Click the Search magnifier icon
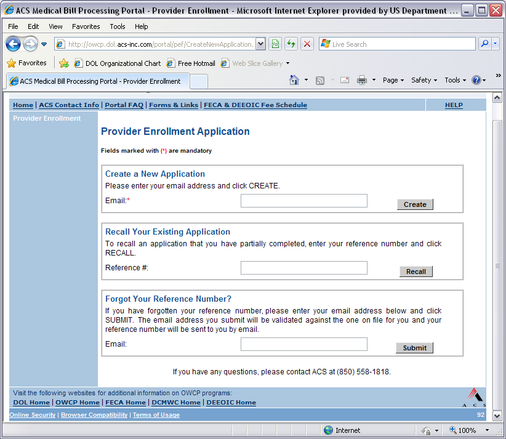506x439 pixels. tap(484, 44)
